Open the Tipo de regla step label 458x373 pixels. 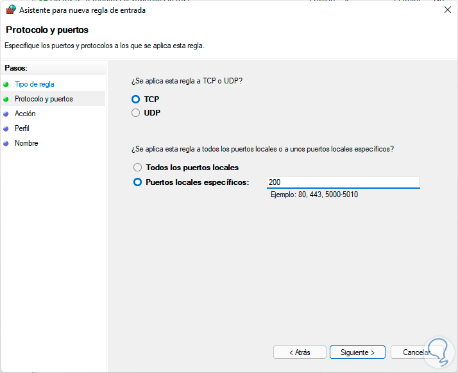pos(35,84)
